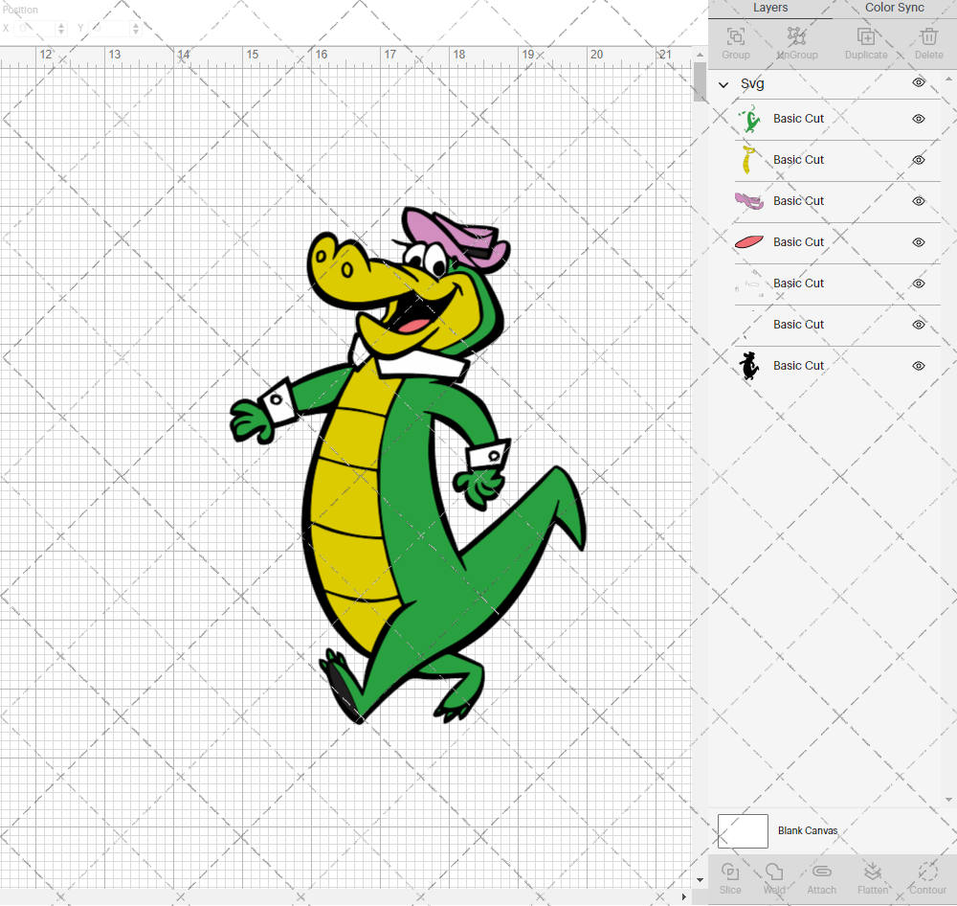The width and height of the screenshot is (957, 906).
Task: Click the canvas vertical scrollbar down arrow
Action: coord(700,880)
